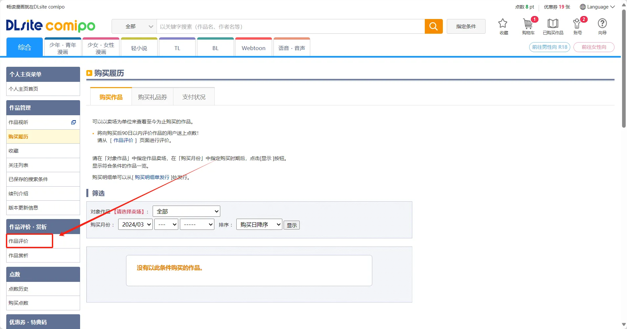
Task: Switch to the 支付状况 tab
Action: 194,97
